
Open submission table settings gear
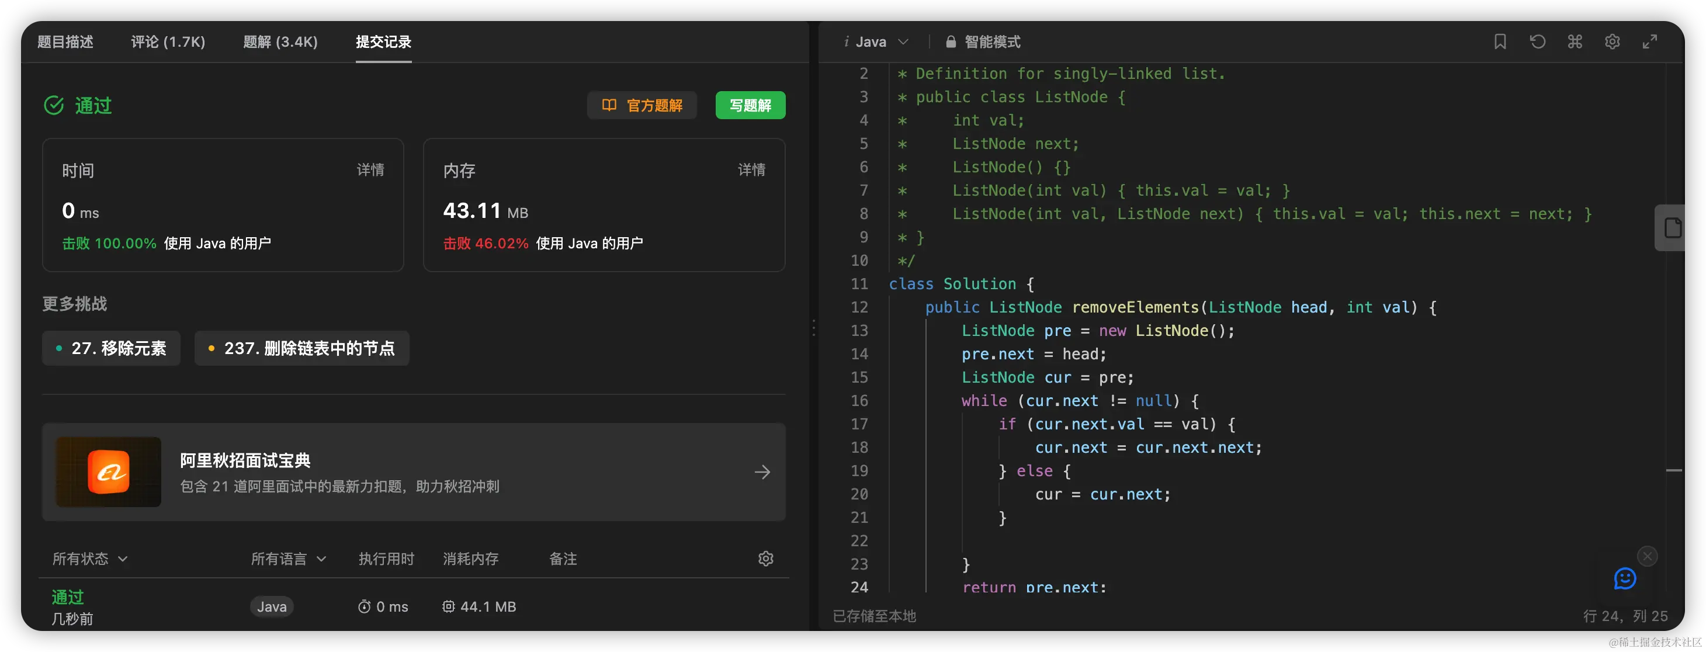765,559
